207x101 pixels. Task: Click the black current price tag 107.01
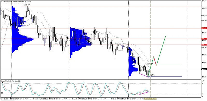click(204, 69)
